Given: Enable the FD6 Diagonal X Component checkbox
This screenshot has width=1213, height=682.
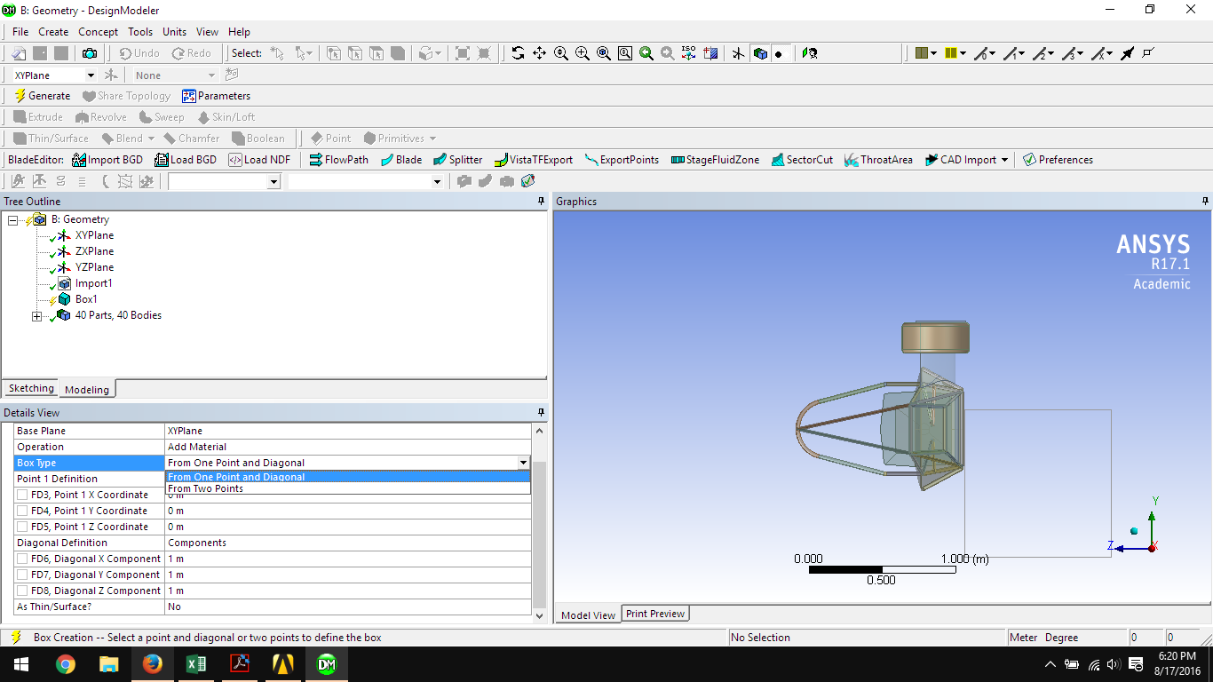Looking at the screenshot, I should [x=22, y=559].
